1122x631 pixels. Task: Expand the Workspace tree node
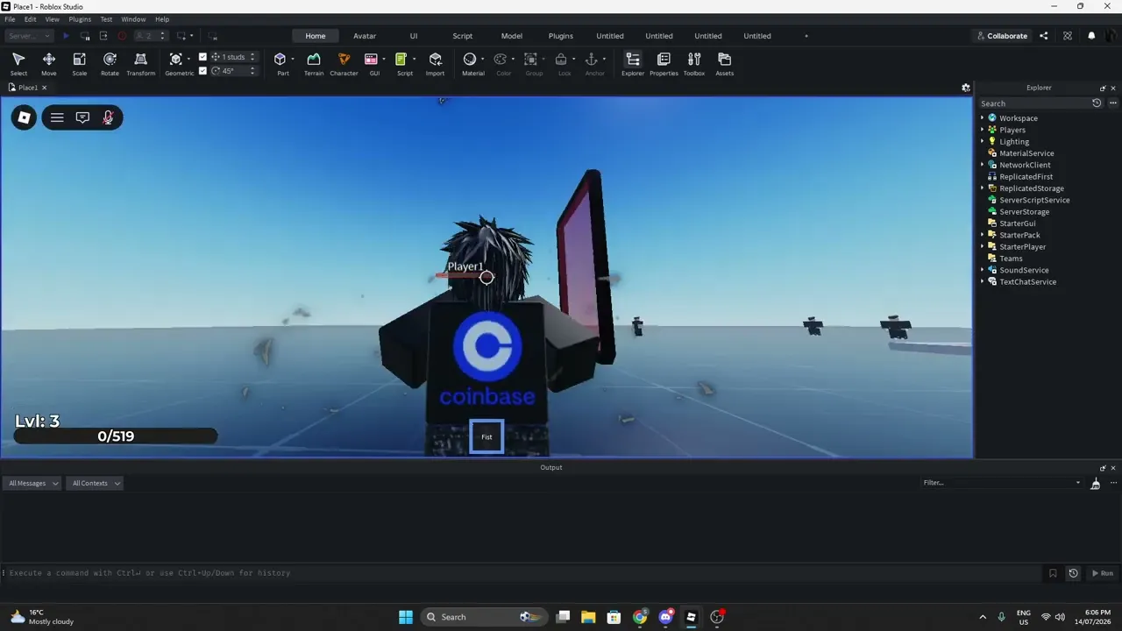[x=982, y=118]
